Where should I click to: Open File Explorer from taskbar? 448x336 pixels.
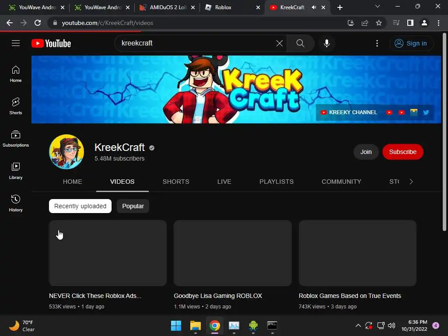click(x=196, y=325)
